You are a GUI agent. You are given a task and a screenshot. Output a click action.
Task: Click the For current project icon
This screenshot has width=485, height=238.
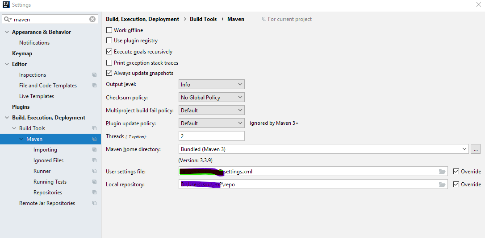click(x=264, y=19)
